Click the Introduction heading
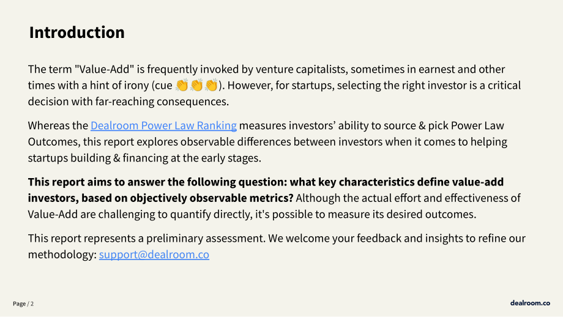The image size is (563, 317). 77,32
